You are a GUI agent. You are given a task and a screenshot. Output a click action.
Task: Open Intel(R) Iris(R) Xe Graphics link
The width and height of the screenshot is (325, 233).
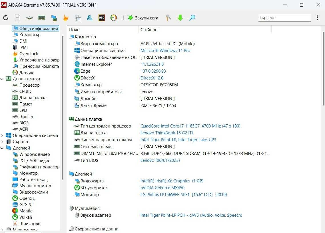(x=172, y=181)
